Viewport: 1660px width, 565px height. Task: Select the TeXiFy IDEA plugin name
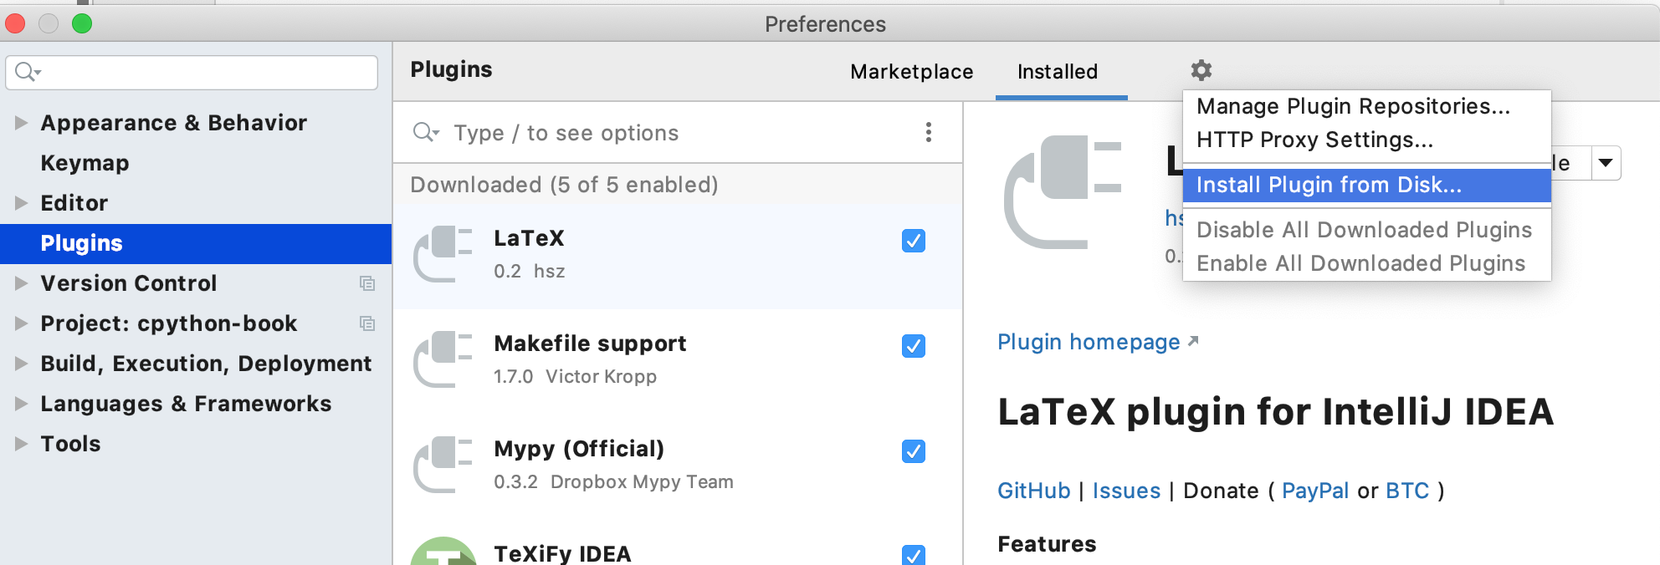pos(562,553)
